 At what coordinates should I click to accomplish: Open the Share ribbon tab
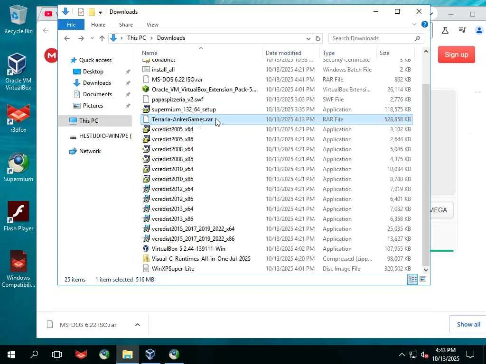point(126,25)
